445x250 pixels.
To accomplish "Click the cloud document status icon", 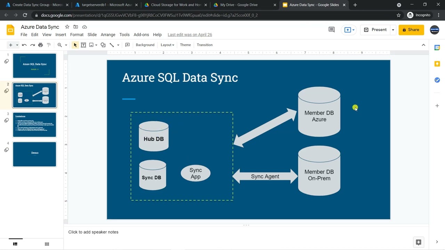I will (x=84, y=27).
